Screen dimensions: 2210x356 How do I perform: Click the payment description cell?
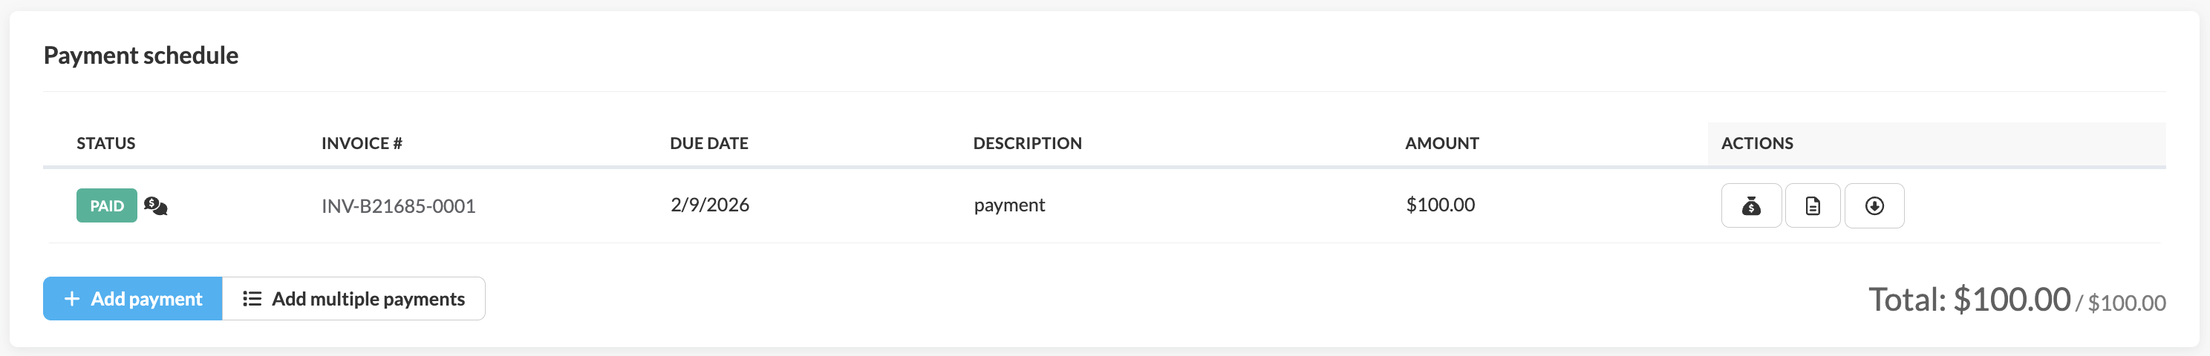click(x=1009, y=205)
